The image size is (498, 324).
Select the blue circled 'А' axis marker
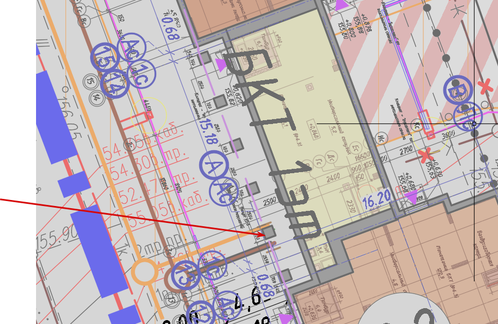[x=214, y=166]
